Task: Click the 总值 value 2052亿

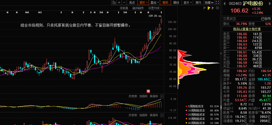Action: coord(265,117)
